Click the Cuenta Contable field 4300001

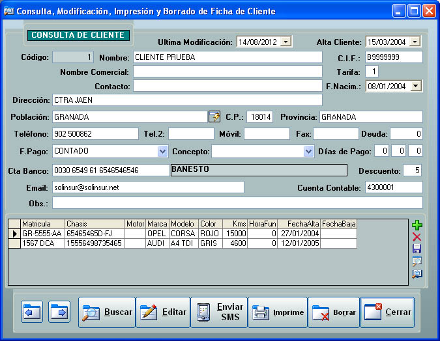394,187
